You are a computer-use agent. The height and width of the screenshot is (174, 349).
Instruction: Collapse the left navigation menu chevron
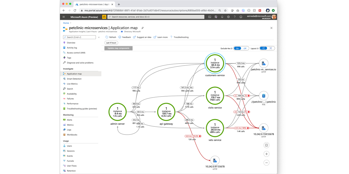99,37
